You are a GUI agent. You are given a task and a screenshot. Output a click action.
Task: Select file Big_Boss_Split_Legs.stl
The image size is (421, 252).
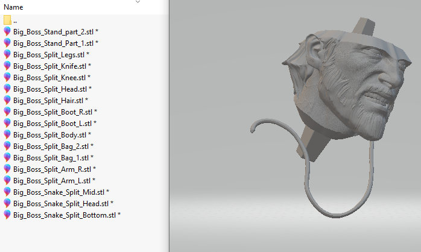51,55
